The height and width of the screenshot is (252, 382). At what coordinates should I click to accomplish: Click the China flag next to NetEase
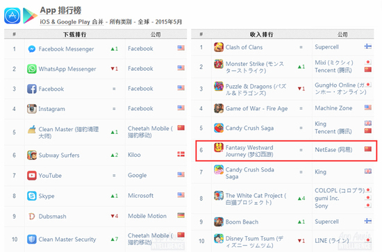(368, 149)
